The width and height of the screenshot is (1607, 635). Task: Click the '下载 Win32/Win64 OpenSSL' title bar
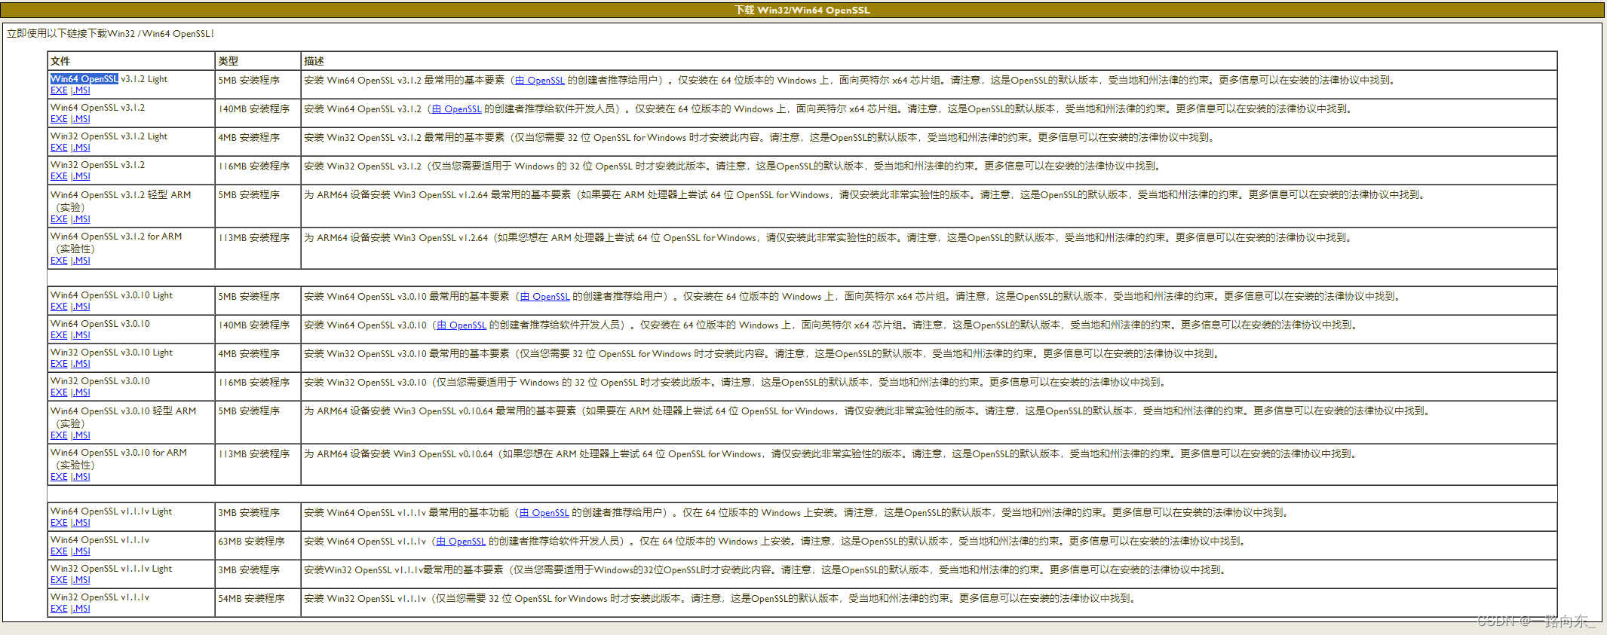coord(803,10)
